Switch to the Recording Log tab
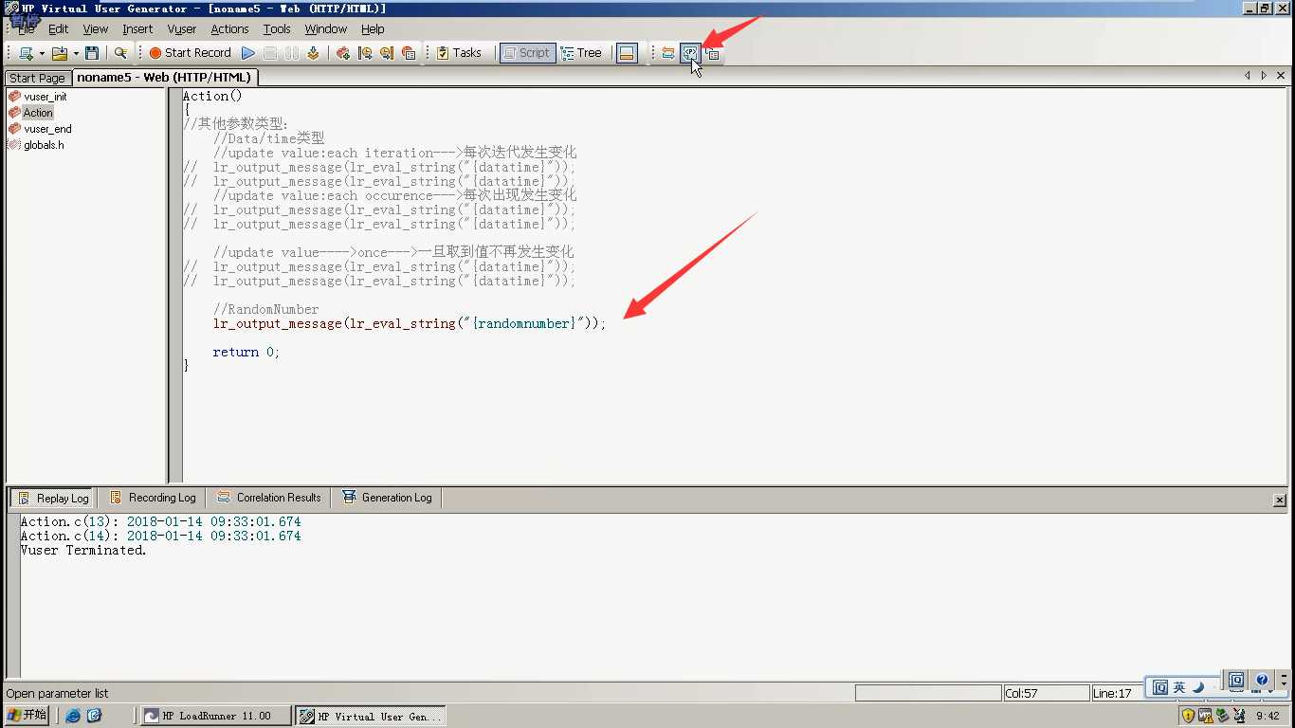Screen dimensions: 1295x728 click(153, 498)
